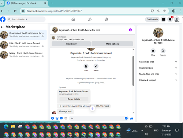
Task: Open the browser zoom magnifier icon
Action: point(158,11)
